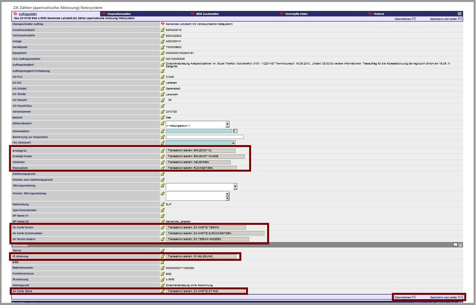The width and height of the screenshot is (476, 305).
Task: Click the lock icon in the Storno row
Action: coord(162,250)
